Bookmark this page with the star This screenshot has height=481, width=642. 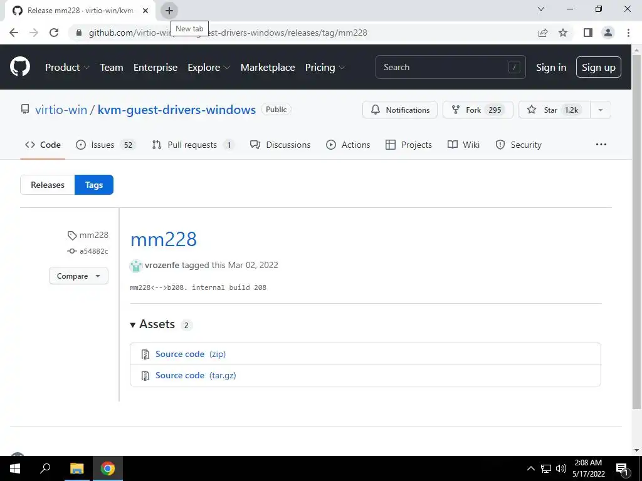click(x=563, y=33)
